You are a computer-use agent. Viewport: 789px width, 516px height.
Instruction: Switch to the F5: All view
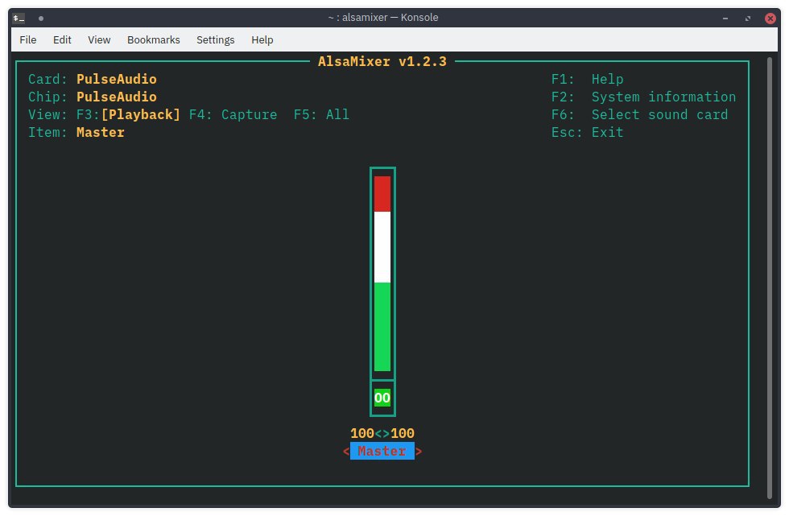(321, 114)
